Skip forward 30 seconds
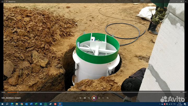 (x=99, y=98)
